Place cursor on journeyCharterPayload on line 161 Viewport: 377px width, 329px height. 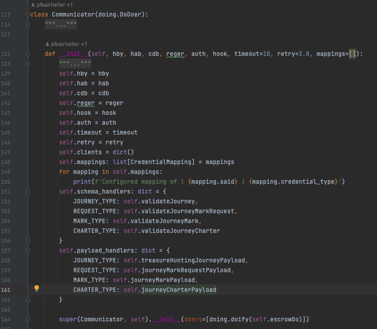178,290
